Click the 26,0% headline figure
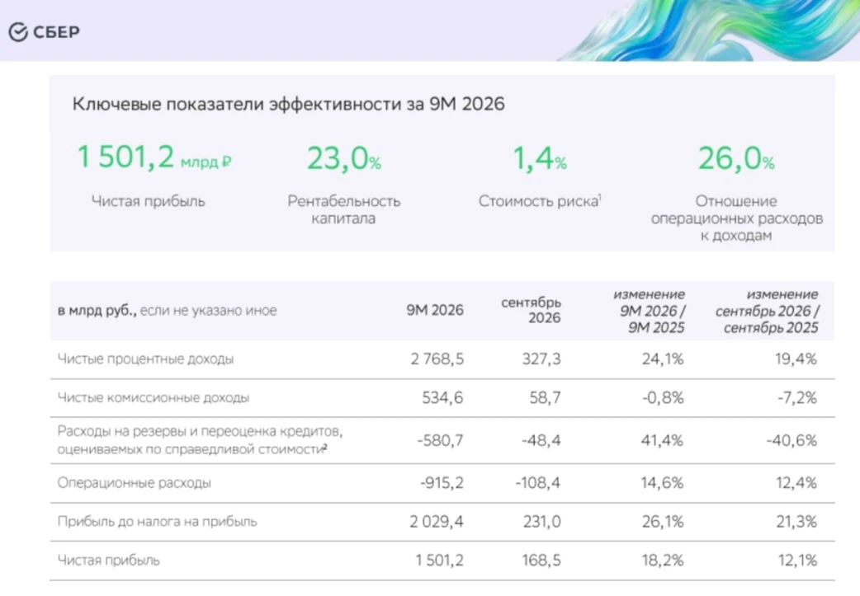The image size is (860, 596). pyautogui.click(x=736, y=159)
